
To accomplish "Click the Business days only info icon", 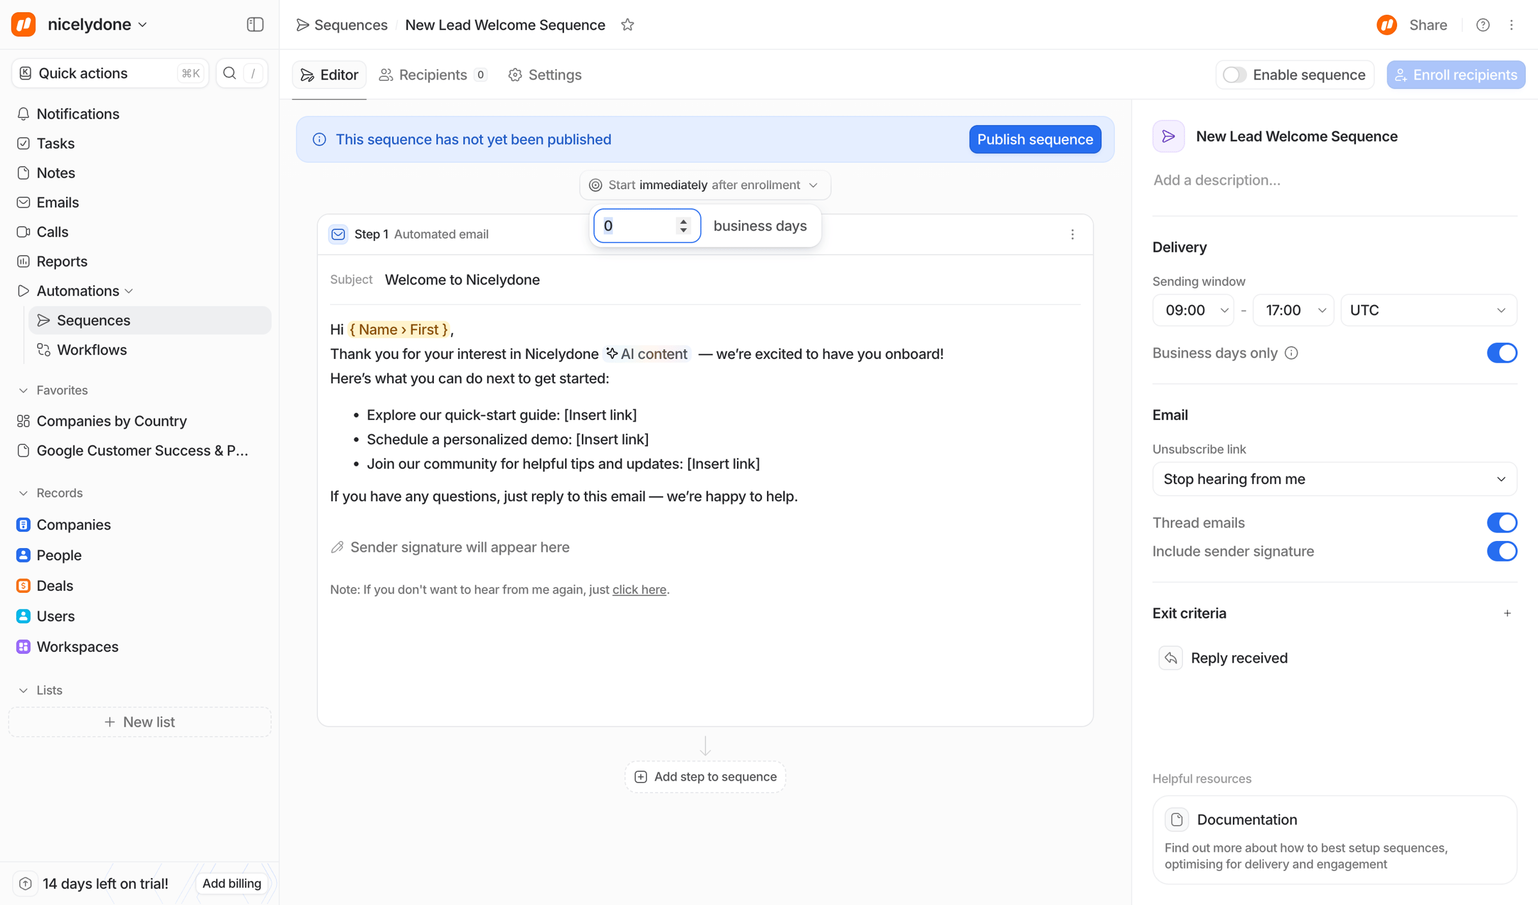I will point(1291,353).
